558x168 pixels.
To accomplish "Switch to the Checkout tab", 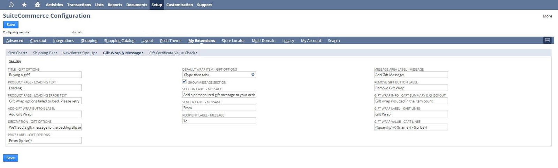I will (x=38, y=41).
